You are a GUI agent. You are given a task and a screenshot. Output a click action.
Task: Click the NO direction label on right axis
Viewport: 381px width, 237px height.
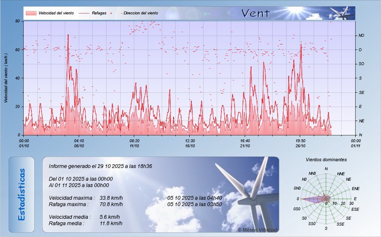point(361,36)
